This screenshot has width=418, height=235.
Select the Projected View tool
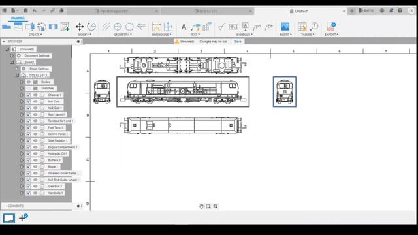pos(18,27)
